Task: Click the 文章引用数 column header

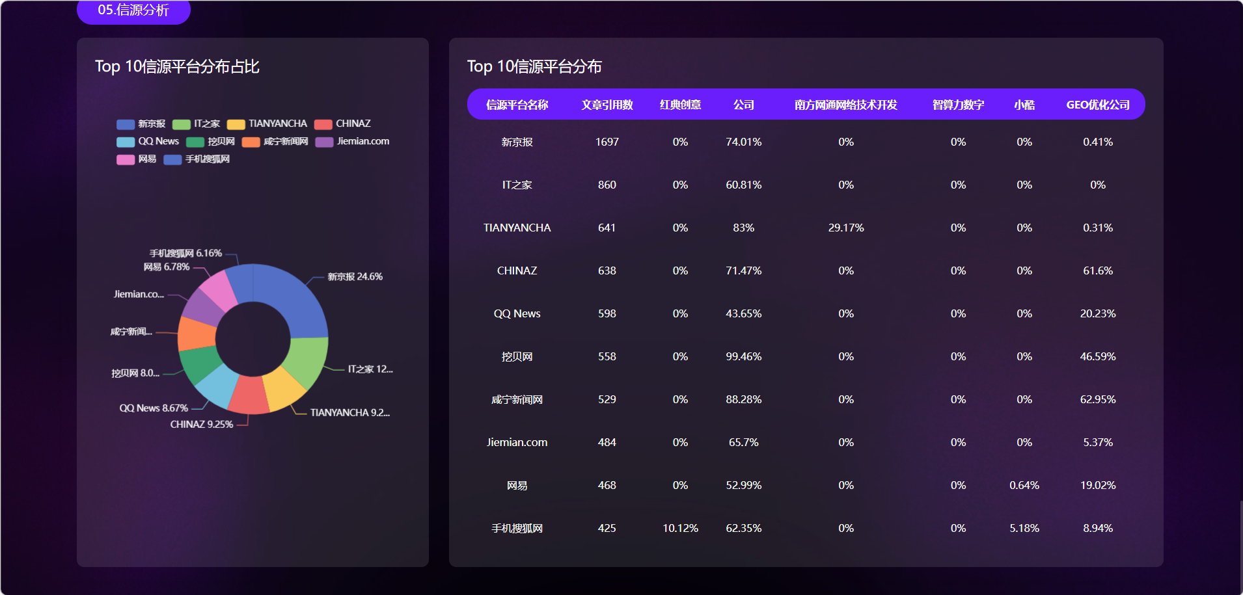Action: pyautogui.click(x=607, y=105)
